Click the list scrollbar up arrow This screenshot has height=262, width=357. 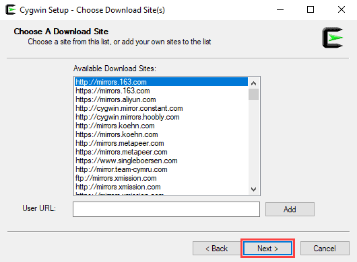point(253,83)
